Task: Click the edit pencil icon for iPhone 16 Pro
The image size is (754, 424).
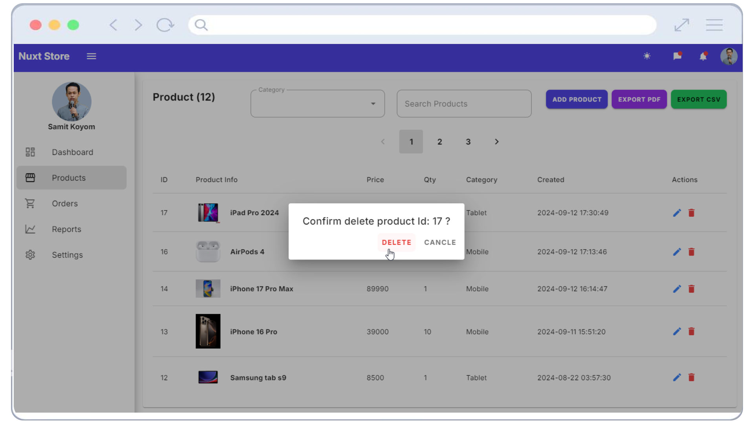Action: [677, 331]
